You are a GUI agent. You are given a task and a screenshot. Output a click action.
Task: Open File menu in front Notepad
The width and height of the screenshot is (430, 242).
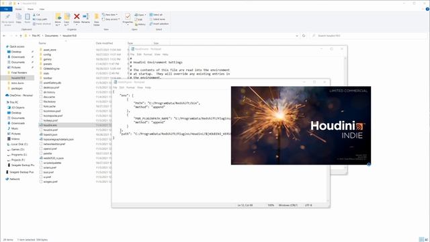click(115, 87)
